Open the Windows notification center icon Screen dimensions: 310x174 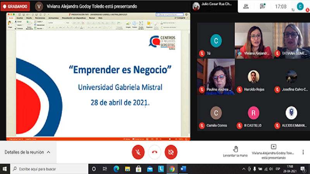(x=303, y=169)
